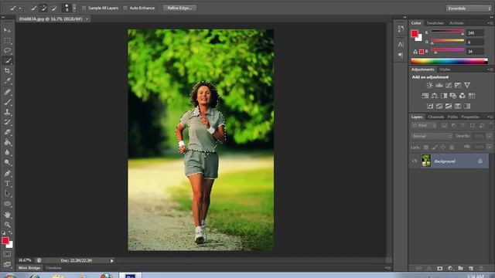Add a Color Balance adjustment
This screenshot has width=495, height=278.
point(435,96)
